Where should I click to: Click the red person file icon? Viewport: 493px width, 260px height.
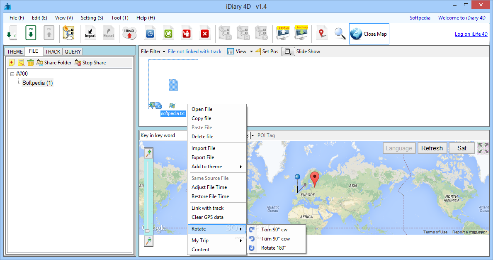point(187,33)
